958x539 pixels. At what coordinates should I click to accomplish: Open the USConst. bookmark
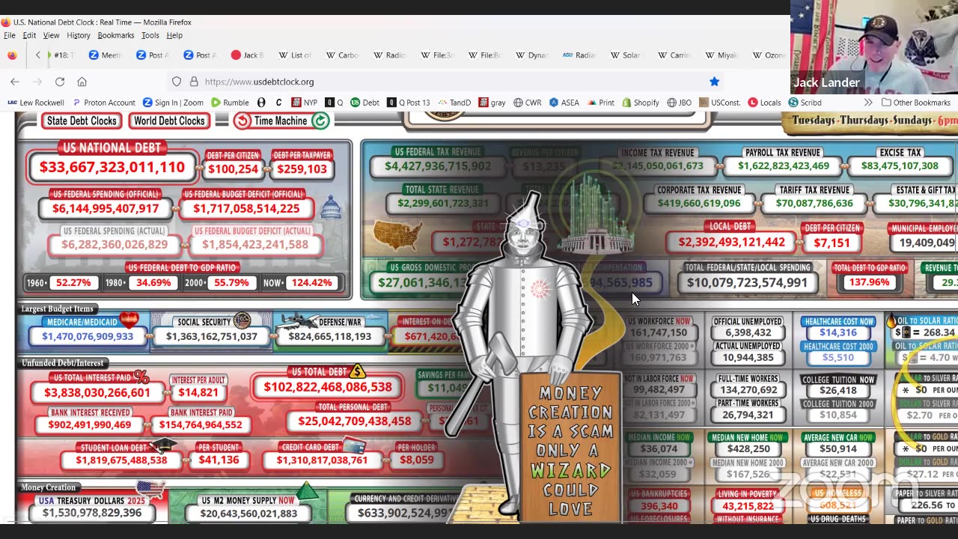[x=719, y=103]
